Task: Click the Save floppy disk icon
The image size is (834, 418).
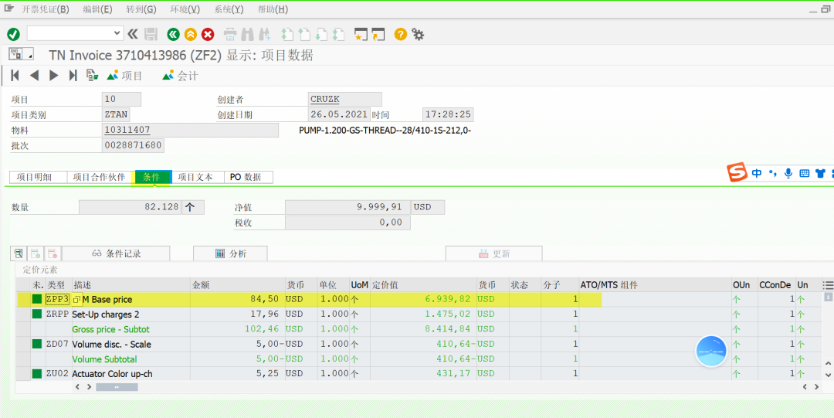Action: pyautogui.click(x=151, y=35)
